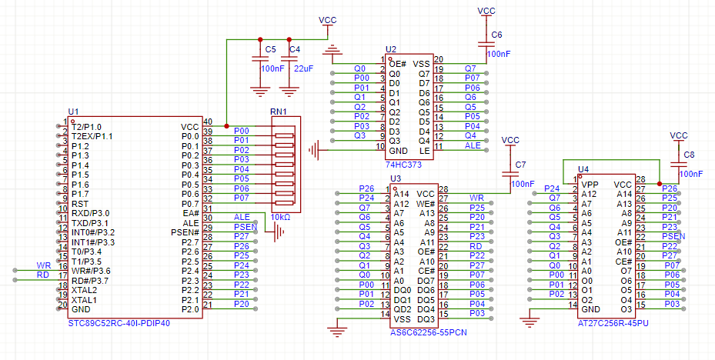Pick the C6 capacitor symbol
The image size is (715, 360).
[486, 44]
